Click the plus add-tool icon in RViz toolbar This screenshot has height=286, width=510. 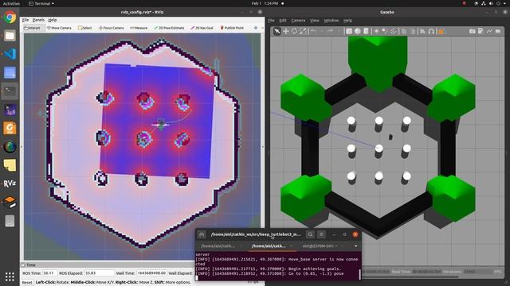(256, 28)
